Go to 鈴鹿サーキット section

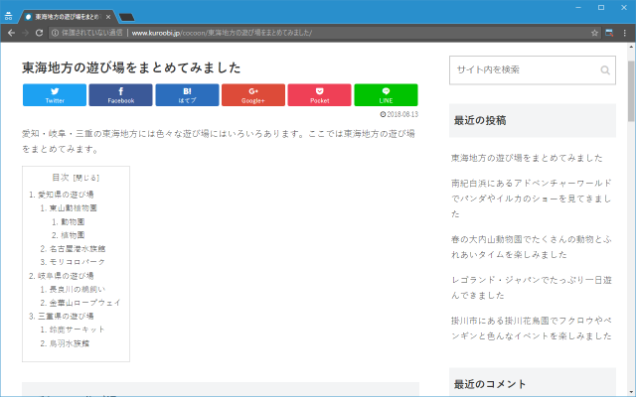[x=77, y=329]
